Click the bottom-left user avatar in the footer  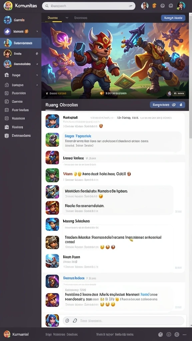pyautogui.click(x=7, y=334)
